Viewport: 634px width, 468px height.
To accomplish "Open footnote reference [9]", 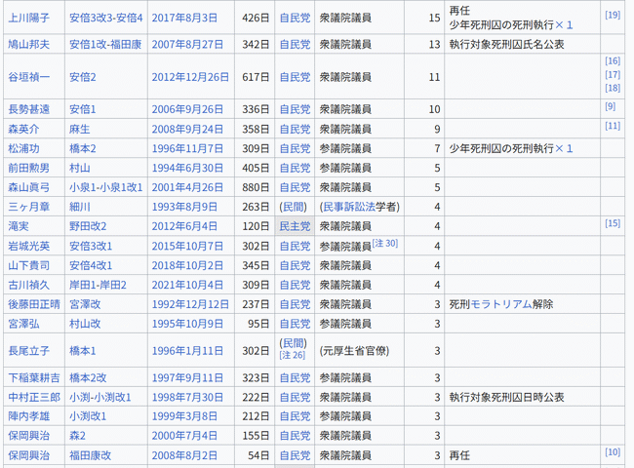I will (x=611, y=106).
